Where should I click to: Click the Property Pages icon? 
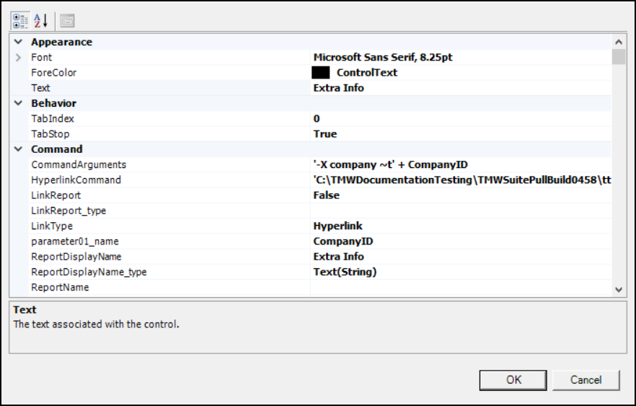(x=67, y=20)
